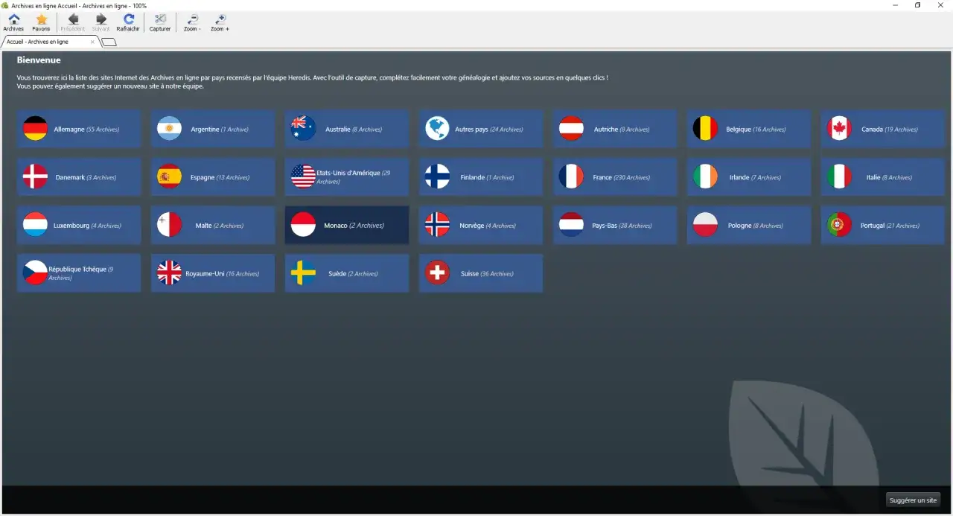Open Suisse (36 Archives) label
953x516 pixels.
coord(487,274)
